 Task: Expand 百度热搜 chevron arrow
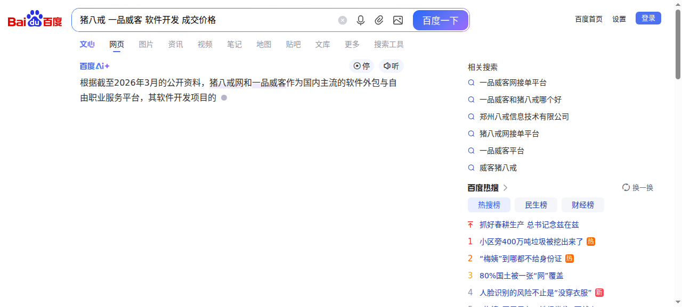pos(506,188)
